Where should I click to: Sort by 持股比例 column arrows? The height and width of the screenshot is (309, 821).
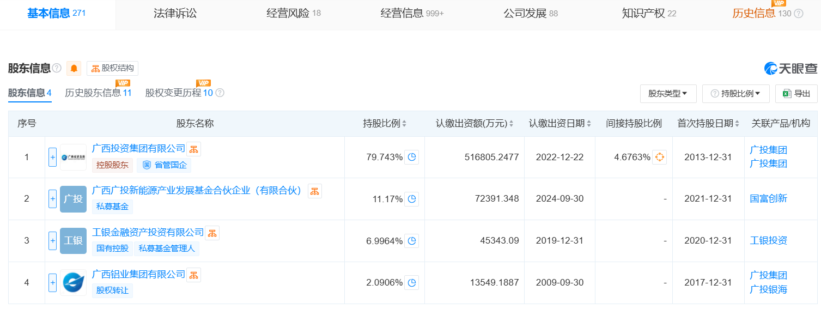click(x=404, y=124)
